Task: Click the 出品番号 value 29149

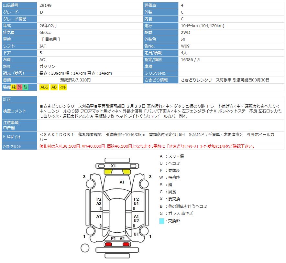Action: [45, 5]
